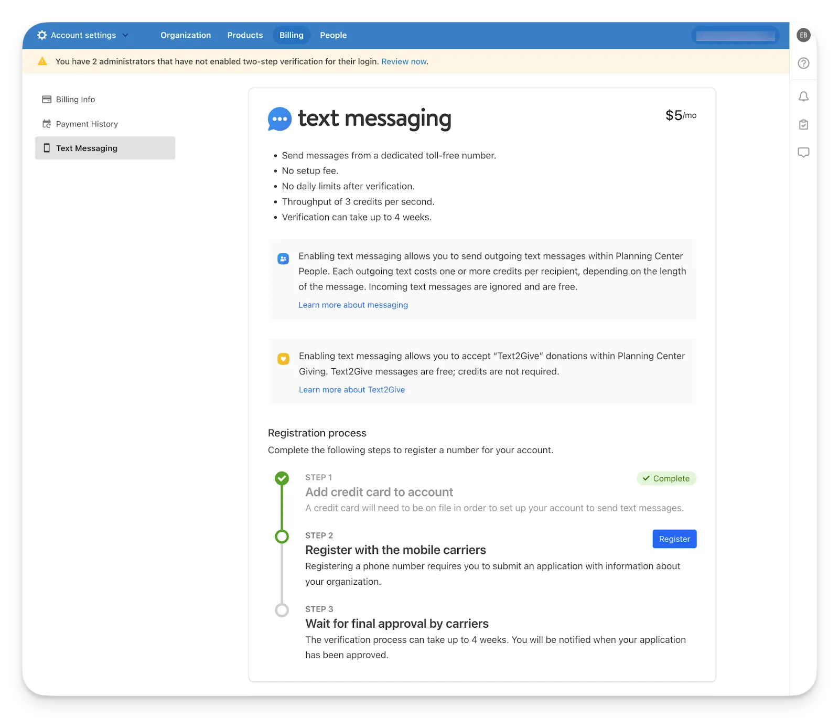Select the Billing tab
The height and width of the screenshot is (718, 839).
(291, 35)
